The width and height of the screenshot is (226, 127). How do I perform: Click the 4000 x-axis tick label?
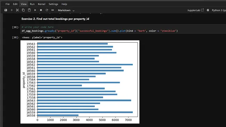(89, 120)
